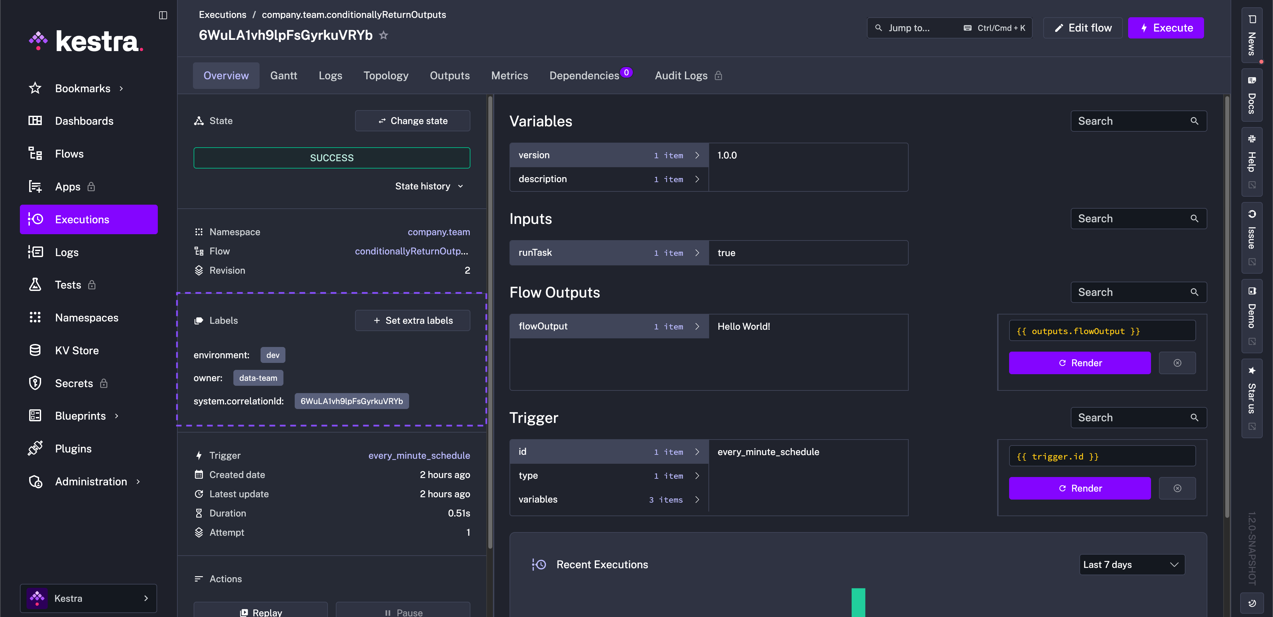Open the Topology tab
Image resolution: width=1273 pixels, height=617 pixels.
386,76
